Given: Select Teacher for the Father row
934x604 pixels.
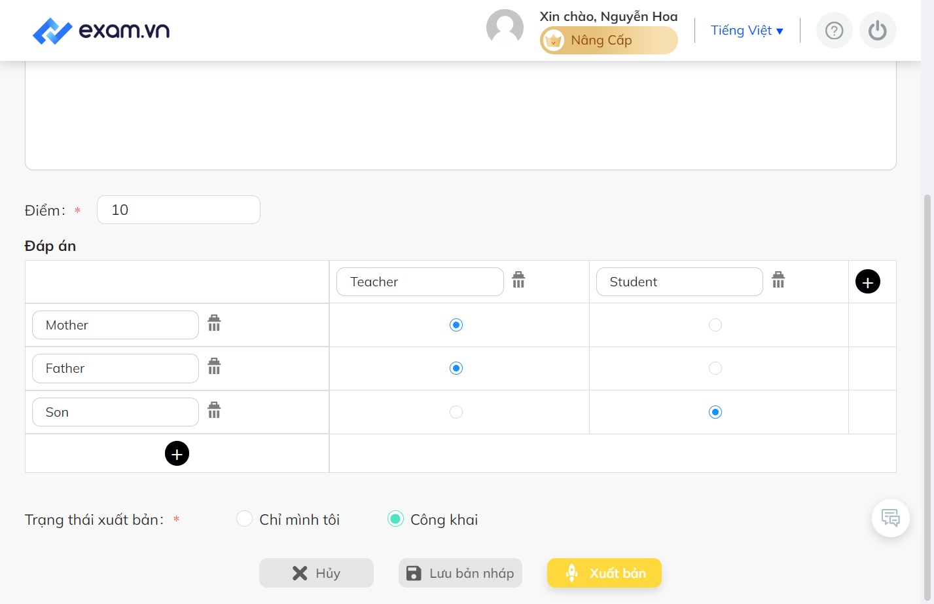Looking at the screenshot, I should point(456,368).
